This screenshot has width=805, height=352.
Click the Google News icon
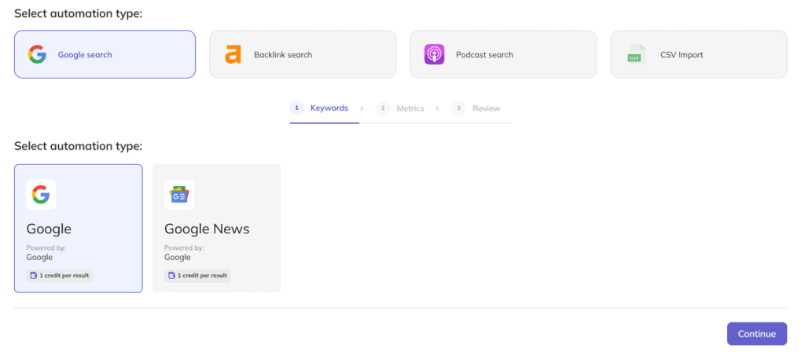[x=179, y=195]
